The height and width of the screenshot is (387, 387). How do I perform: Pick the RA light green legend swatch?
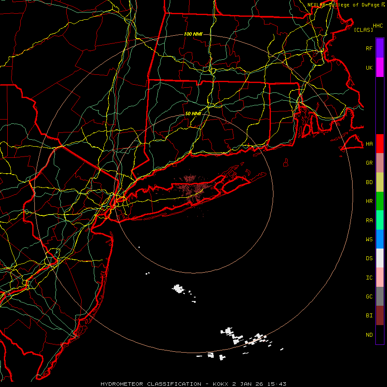380,220
